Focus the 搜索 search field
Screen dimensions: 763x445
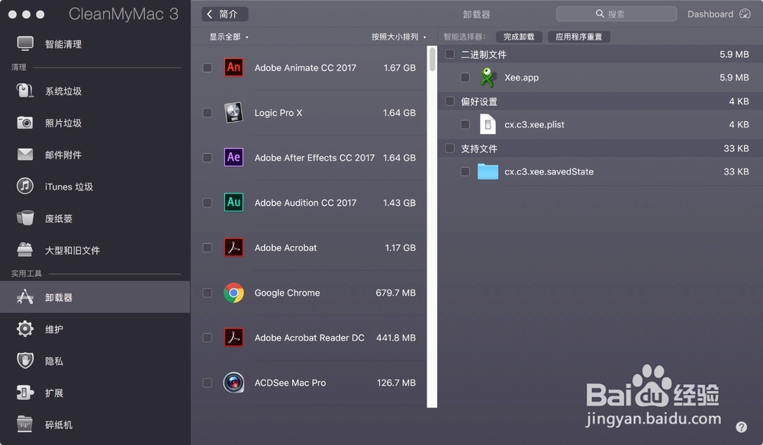[x=616, y=14]
